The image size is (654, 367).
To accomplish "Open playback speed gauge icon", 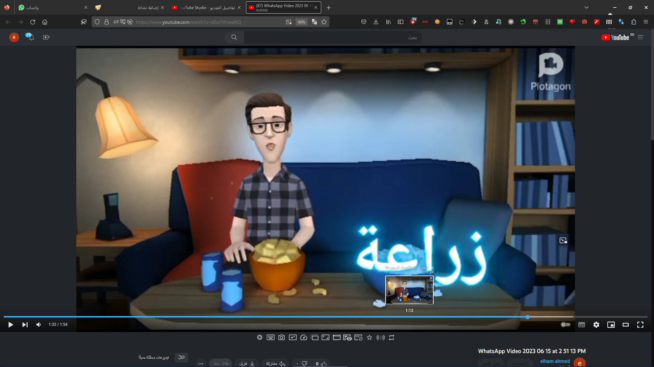I will pos(304,337).
